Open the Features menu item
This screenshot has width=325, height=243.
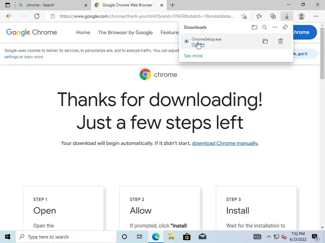[x=169, y=33]
